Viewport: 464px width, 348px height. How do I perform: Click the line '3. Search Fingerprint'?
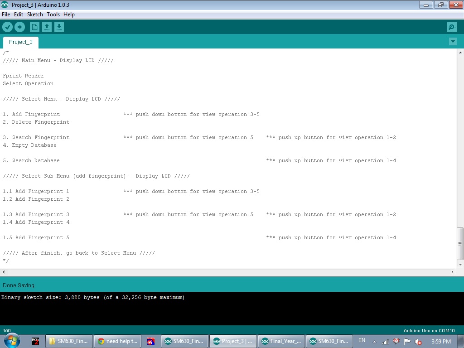click(x=36, y=137)
